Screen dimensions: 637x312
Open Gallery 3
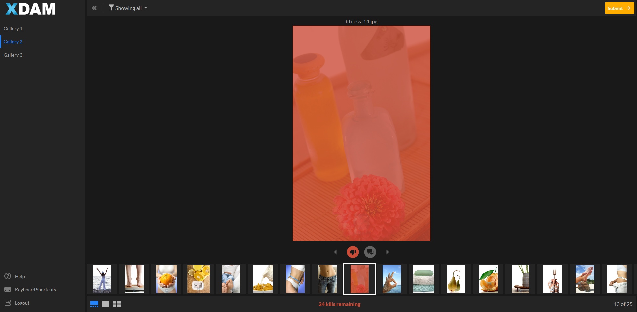(13, 55)
